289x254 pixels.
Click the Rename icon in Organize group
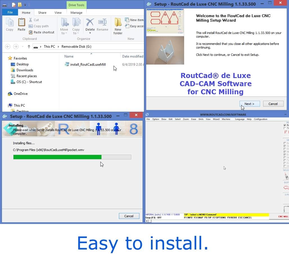102,22
